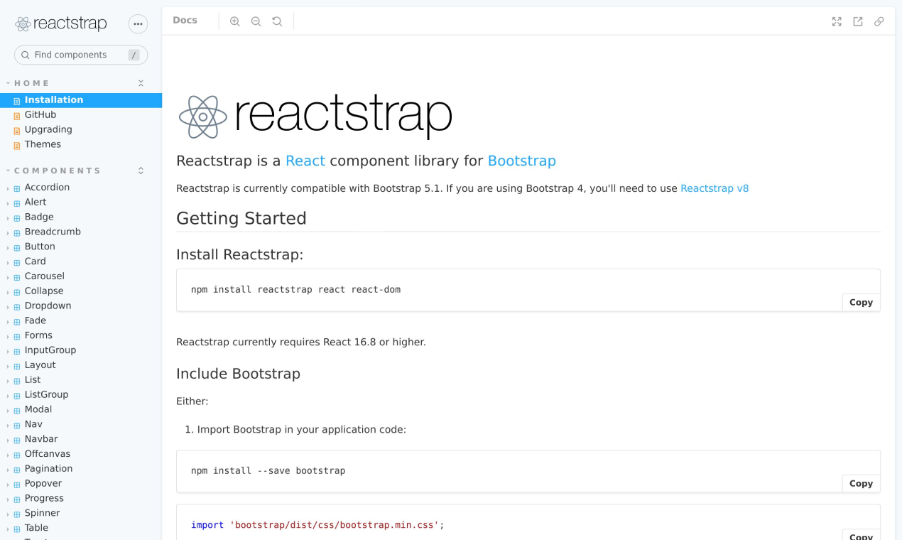Go full screen with the expand icon
This screenshot has width=902, height=540.
coord(837,21)
